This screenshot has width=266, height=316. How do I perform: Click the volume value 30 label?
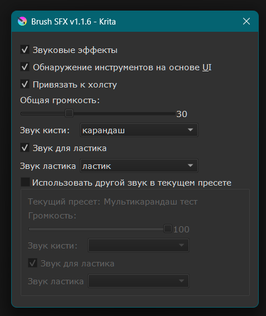(182, 114)
